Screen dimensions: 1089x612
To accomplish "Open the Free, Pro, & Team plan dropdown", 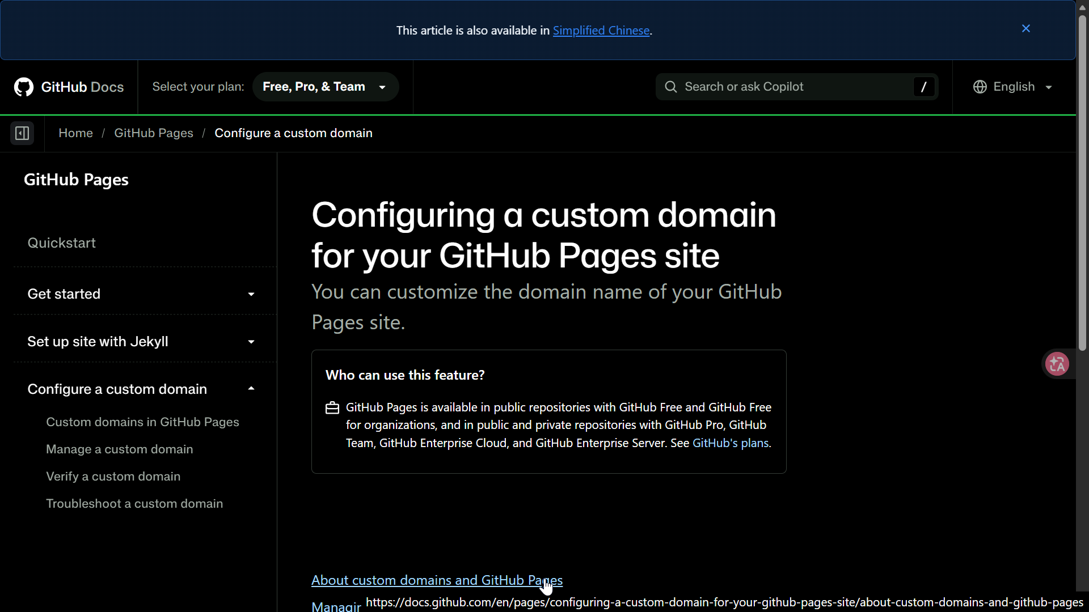I will coord(326,87).
